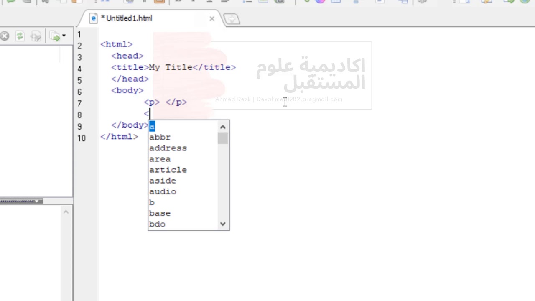
Task: Choose 'audio' from the autocomplete list
Action: point(163,191)
